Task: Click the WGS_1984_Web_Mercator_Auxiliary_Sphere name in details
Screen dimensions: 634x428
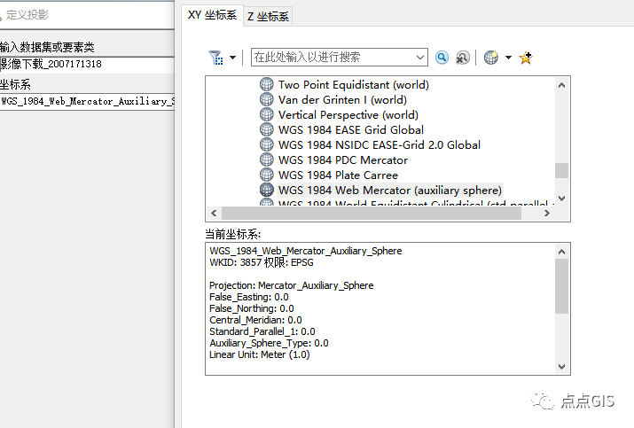Action: [x=305, y=251]
